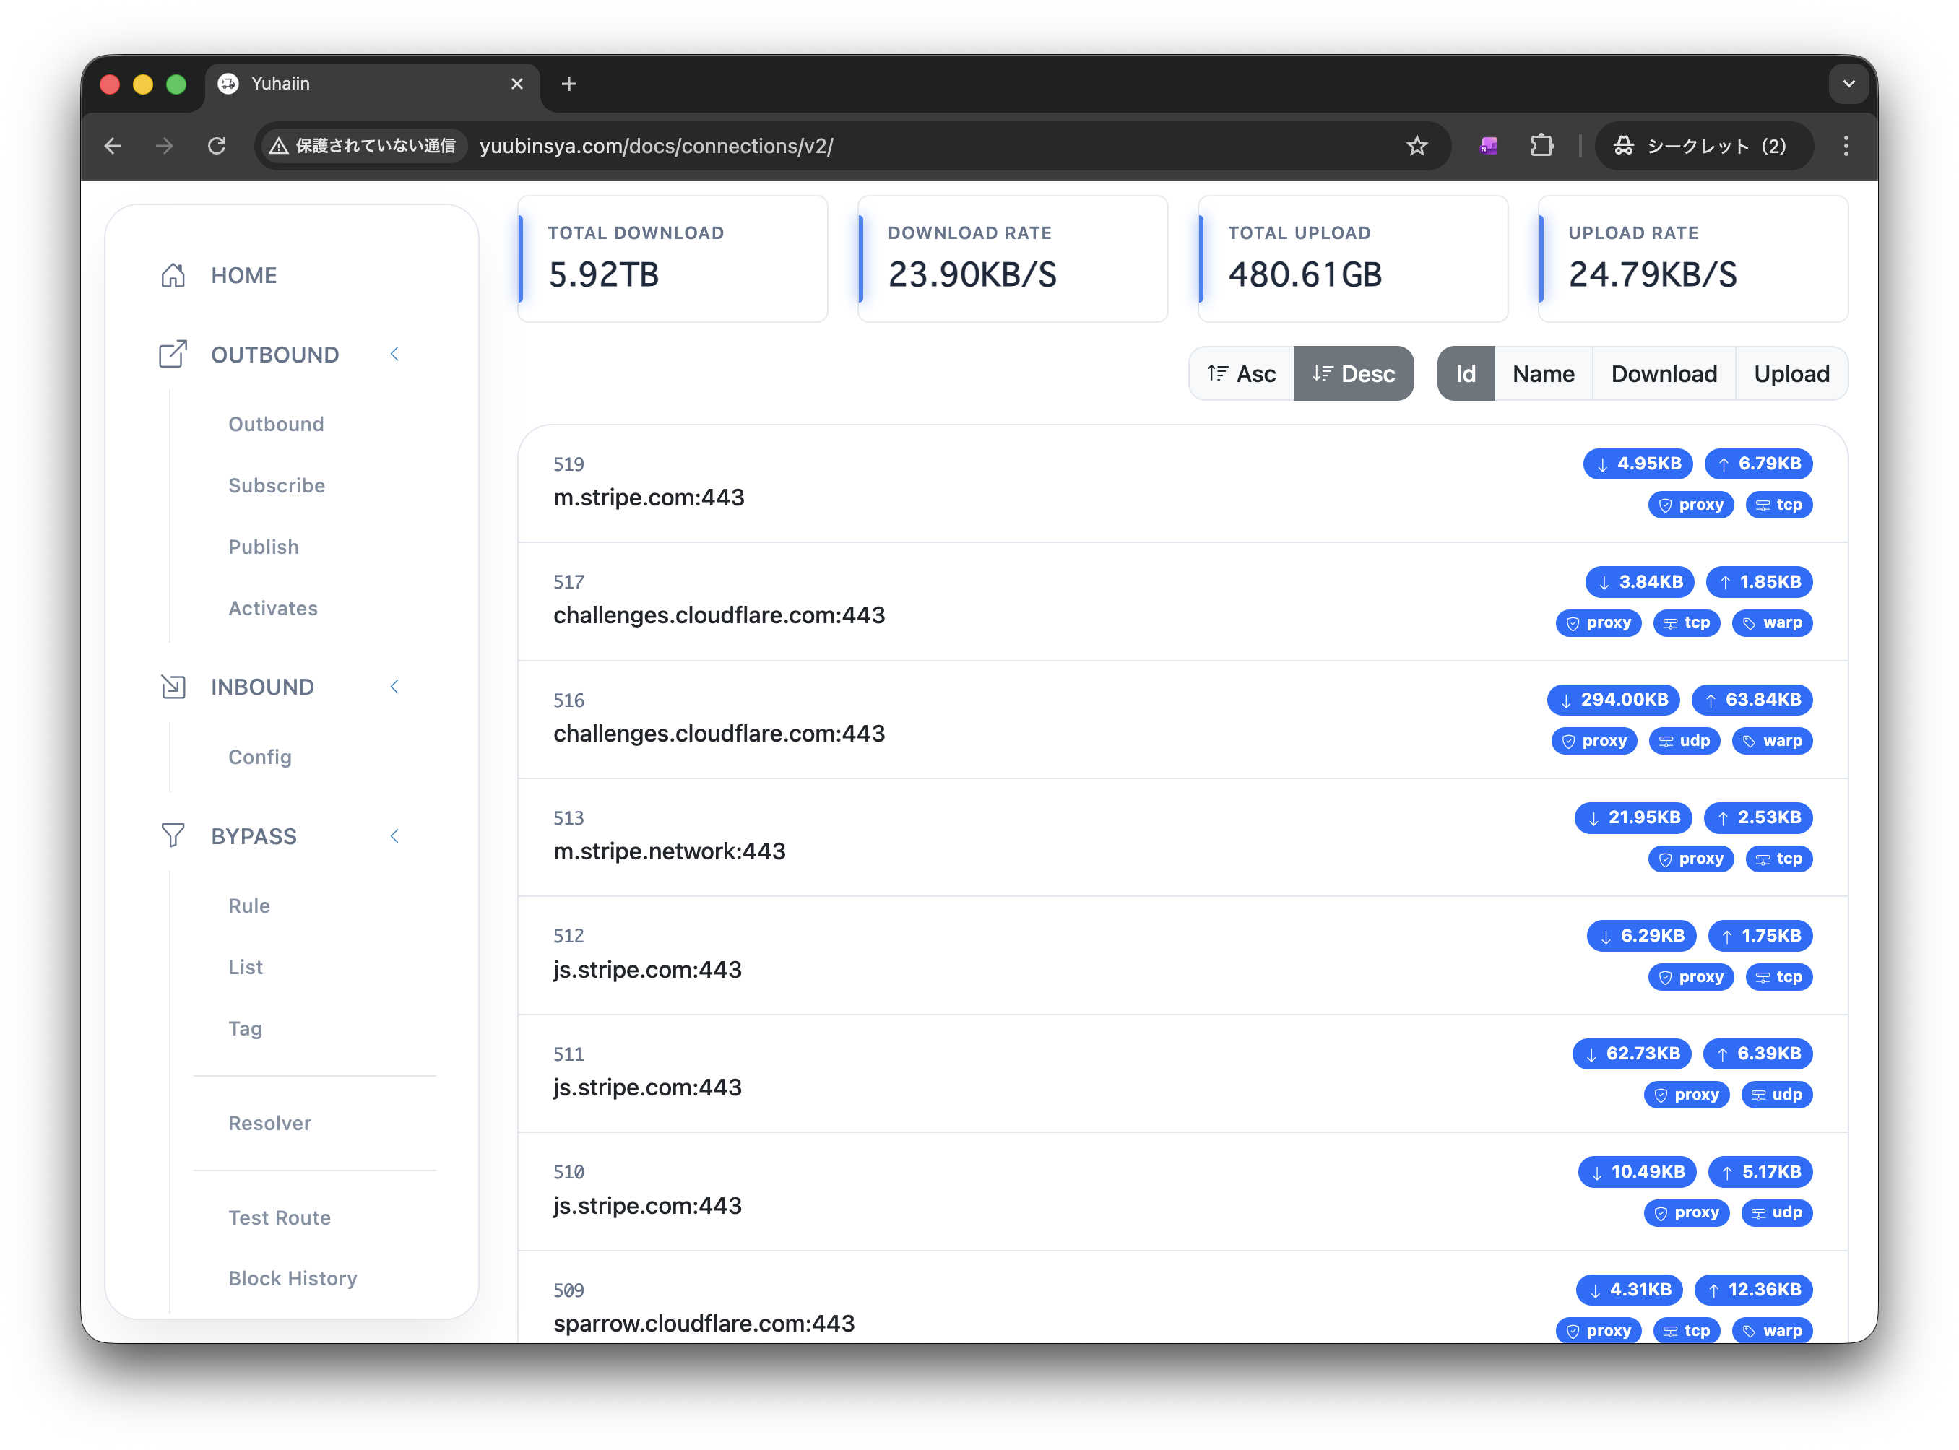Open Tag under BYPASS
Viewport: 1959px width, 1450px height.
point(245,1029)
